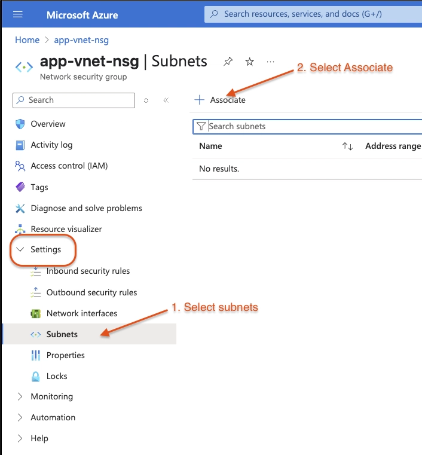The image size is (422, 455).
Task: Open Properties page
Action: coord(66,355)
